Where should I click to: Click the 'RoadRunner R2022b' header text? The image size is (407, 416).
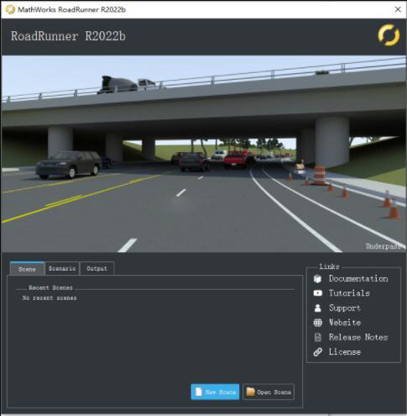pos(68,36)
